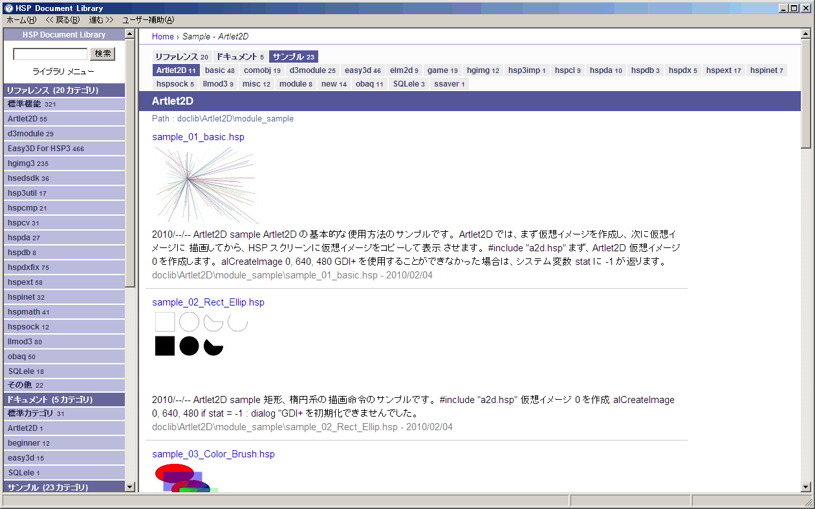Image resolution: width=815 pixels, height=509 pixels.
Task: Click main content scroll down arrow
Action: click(x=806, y=486)
